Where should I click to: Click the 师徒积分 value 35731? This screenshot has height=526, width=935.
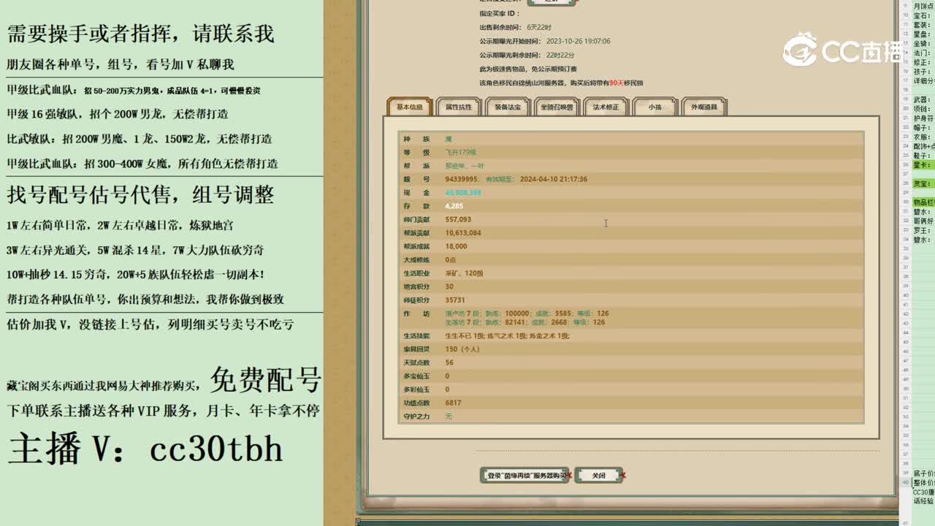(455, 300)
